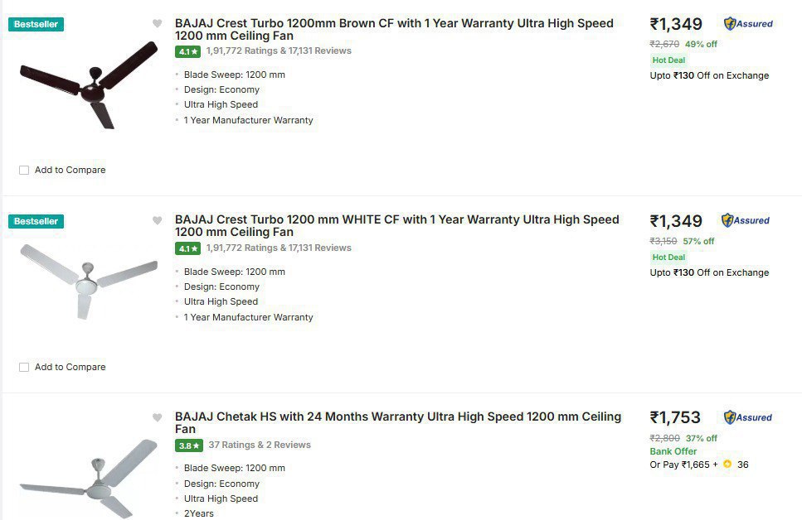The height and width of the screenshot is (520, 802).
Task: Wishlist the Bajaj Chetak HS fan
Action: 157,418
